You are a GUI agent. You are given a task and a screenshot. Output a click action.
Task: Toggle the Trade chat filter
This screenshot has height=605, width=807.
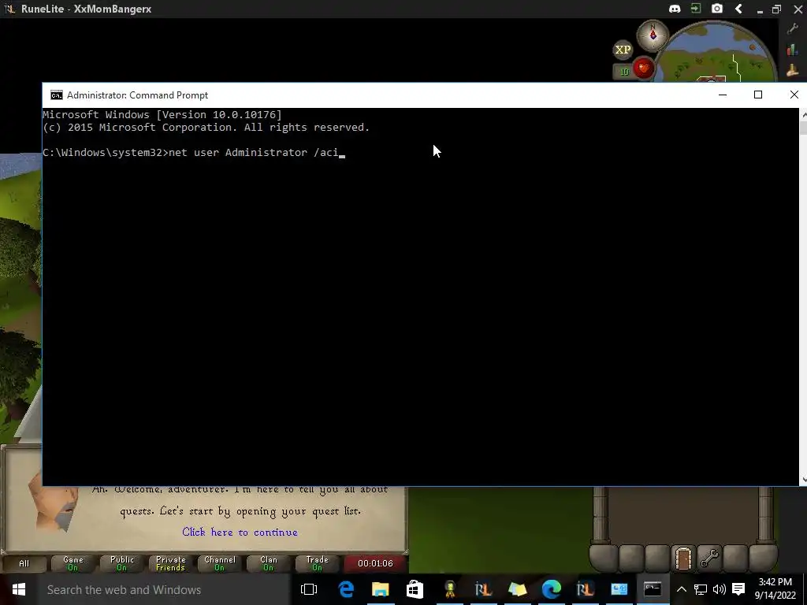tap(317, 563)
